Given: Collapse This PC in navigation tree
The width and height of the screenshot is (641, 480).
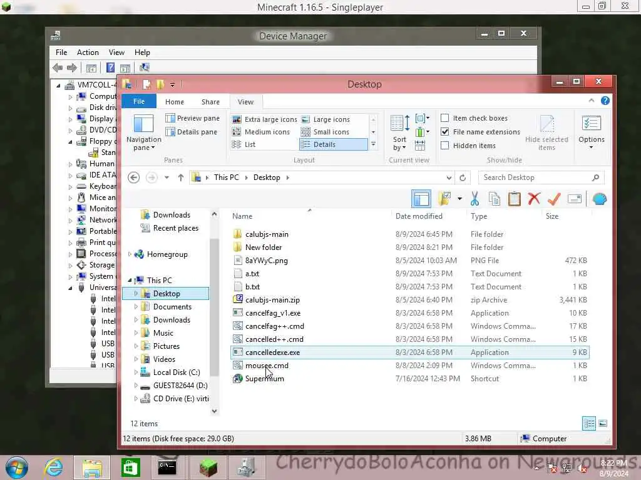Looking at the screenshot, I should 130,281.
